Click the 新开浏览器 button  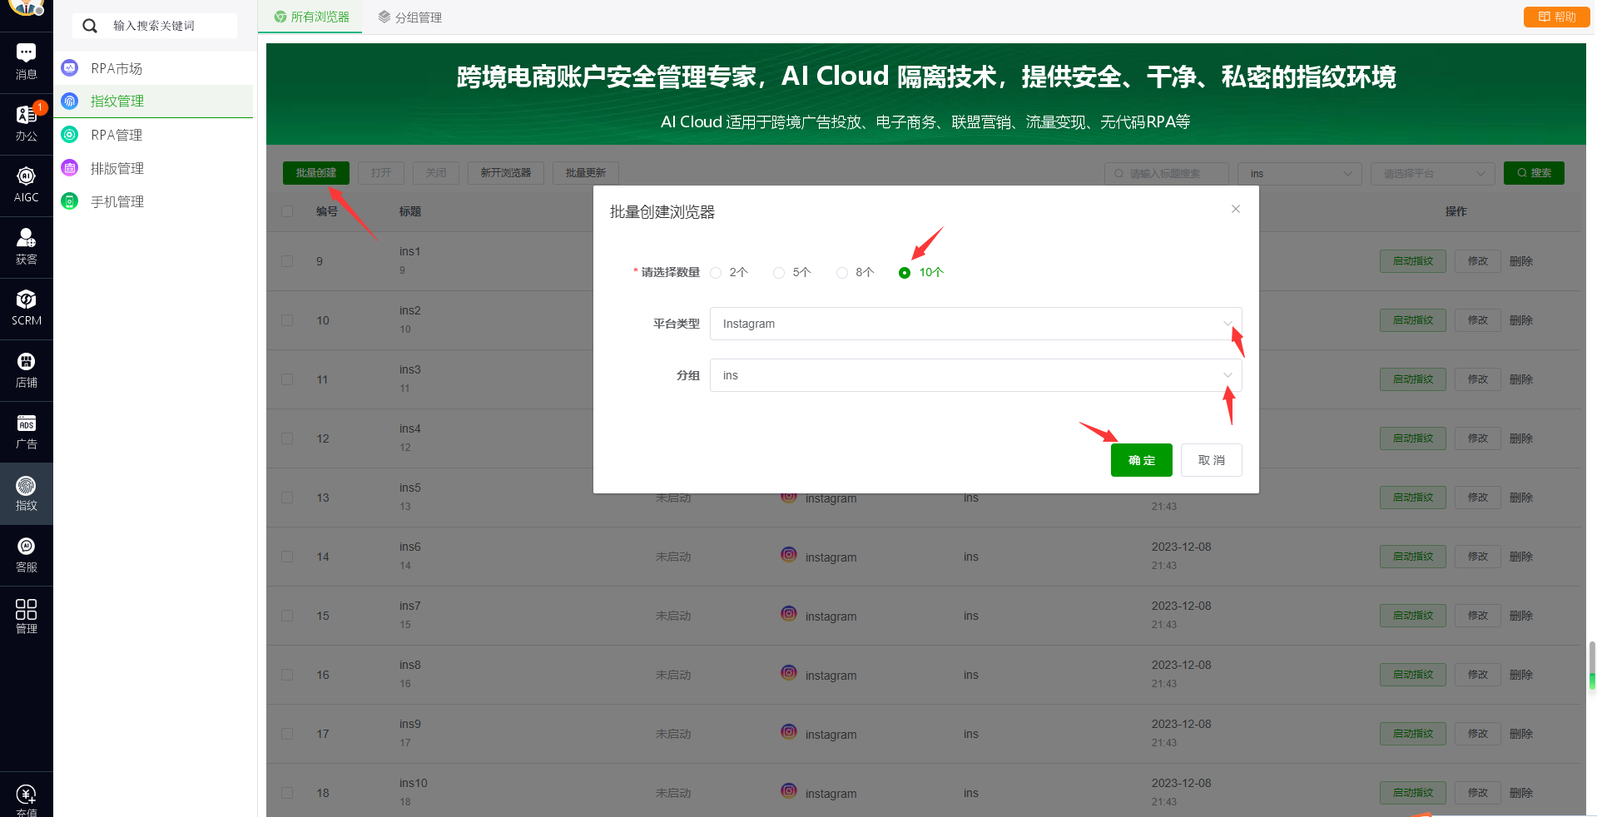505,172
